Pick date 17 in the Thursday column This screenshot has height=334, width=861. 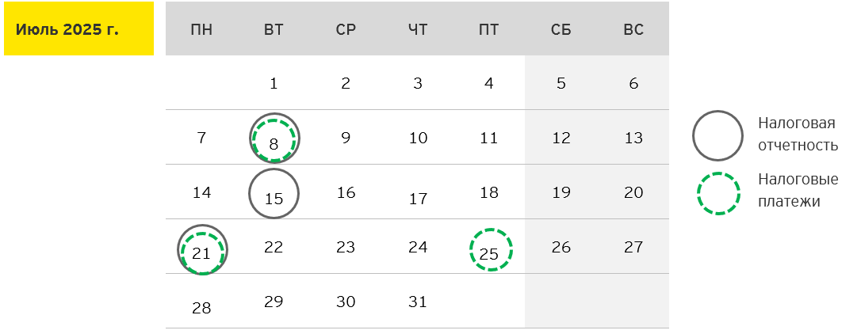[x=418, y=199]
